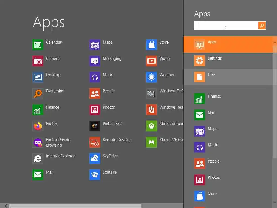Switch search scope to Settings
This screenshot has width=277, height=208.
point(228,61)
